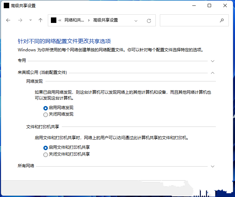Click 来宾或公用 (当前配置文件) label
235x197 pixels.
pyautogui.click(x=42, y=73)
